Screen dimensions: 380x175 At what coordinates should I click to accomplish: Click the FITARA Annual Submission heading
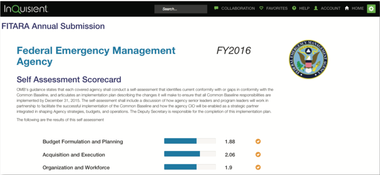pos(53,26)
